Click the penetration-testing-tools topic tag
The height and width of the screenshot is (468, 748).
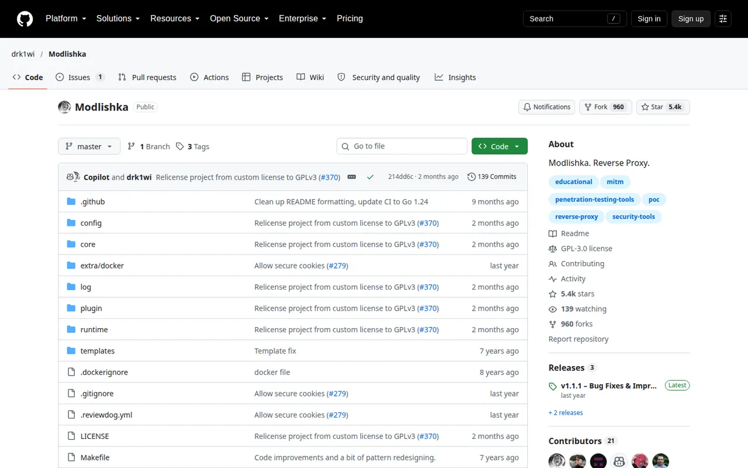pos(594,199)
